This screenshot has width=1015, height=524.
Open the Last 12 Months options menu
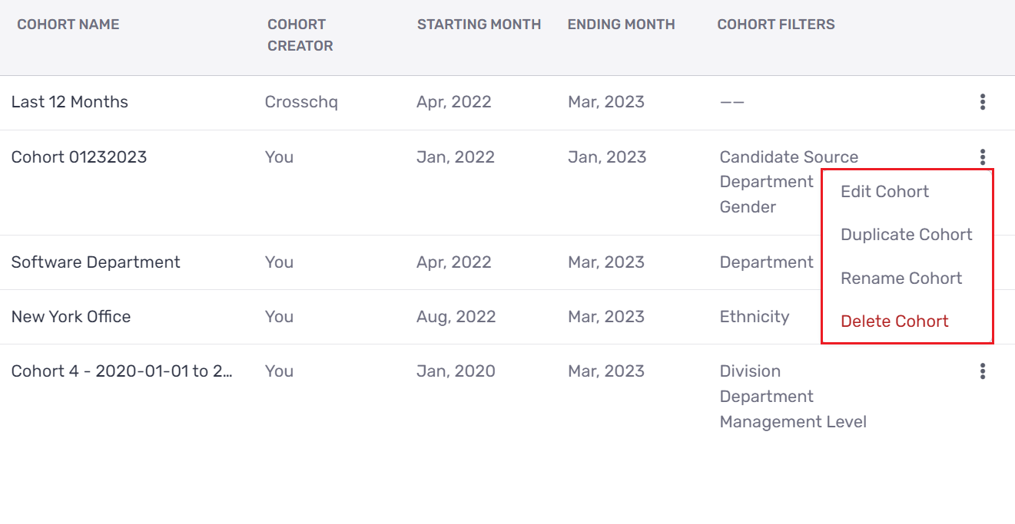(x=982, y=102)
